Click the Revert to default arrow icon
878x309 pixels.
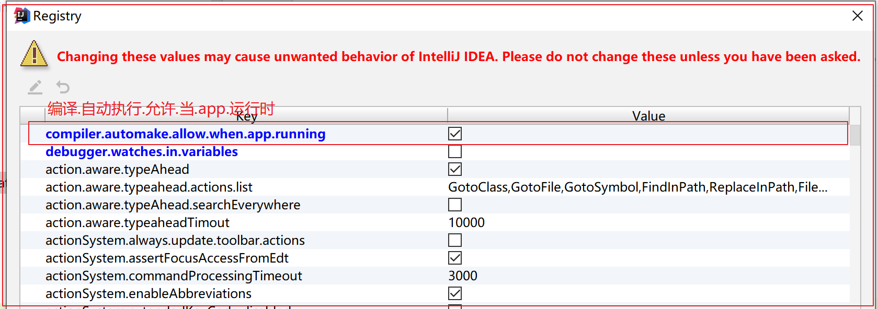tap(63, 87)
